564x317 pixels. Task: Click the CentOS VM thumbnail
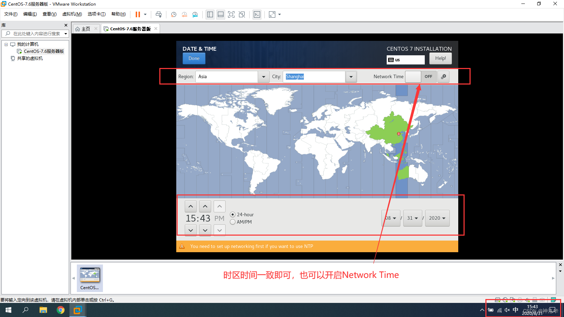[x=90, y=278]
